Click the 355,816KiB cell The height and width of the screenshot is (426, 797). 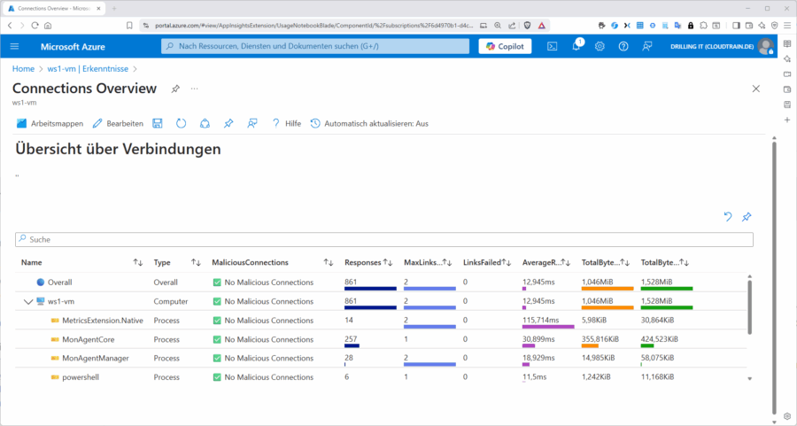(600, 339)
